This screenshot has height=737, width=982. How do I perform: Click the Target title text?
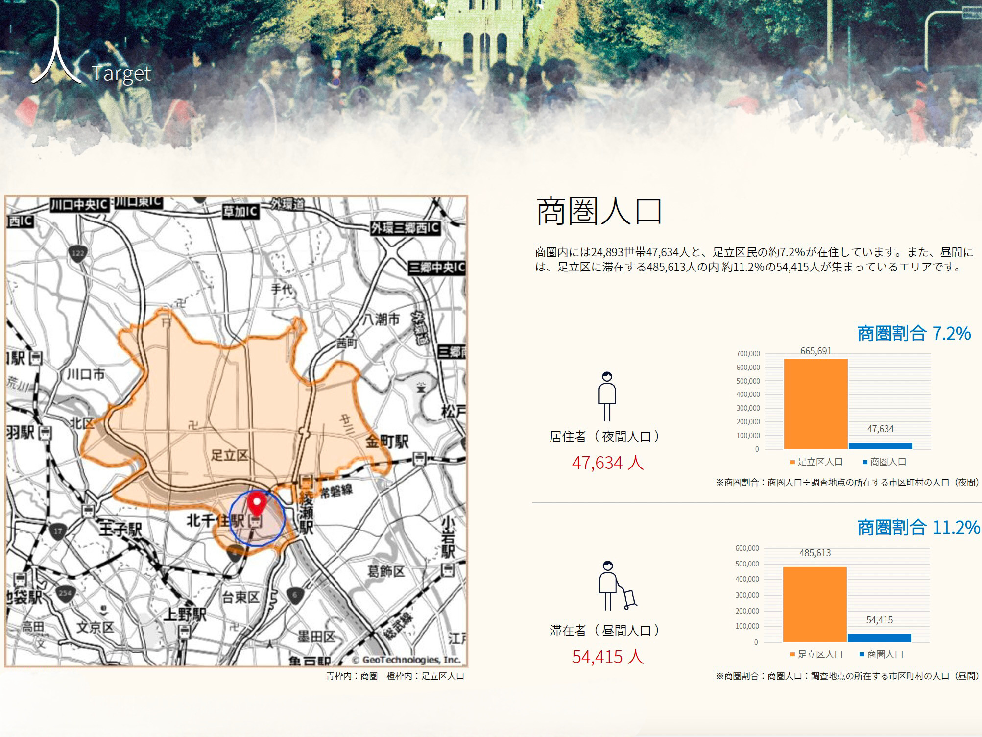121,74
